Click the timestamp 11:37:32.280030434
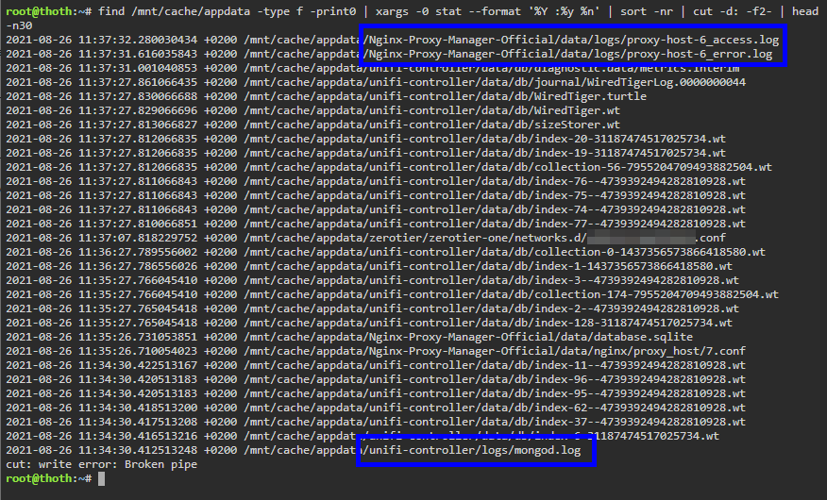 tap(138, 40)
